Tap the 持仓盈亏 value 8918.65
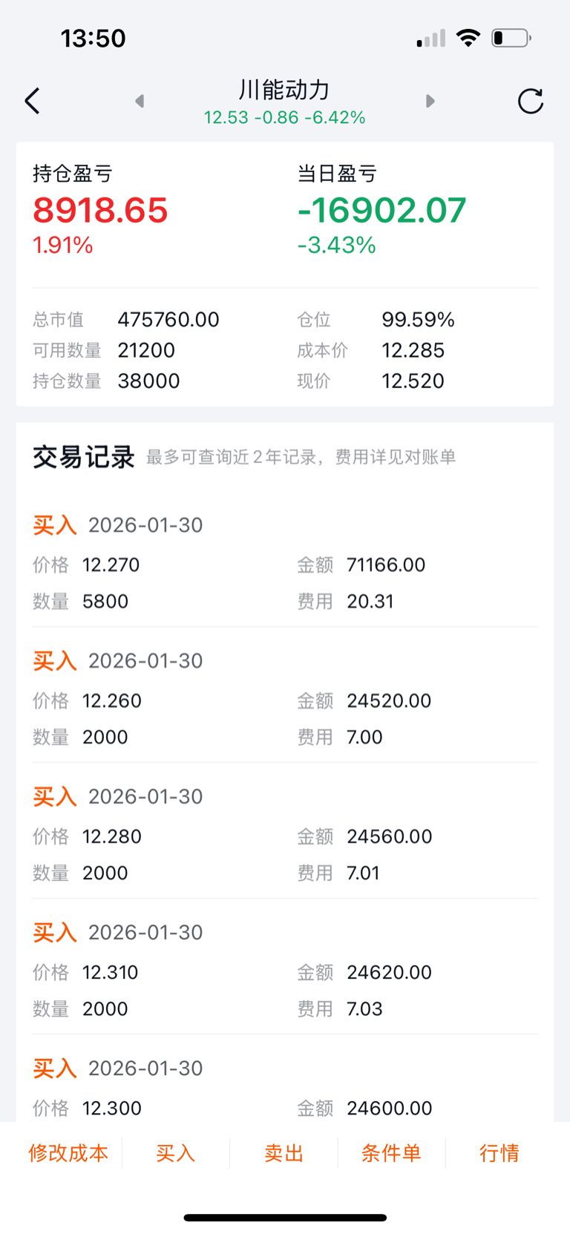 100,210
